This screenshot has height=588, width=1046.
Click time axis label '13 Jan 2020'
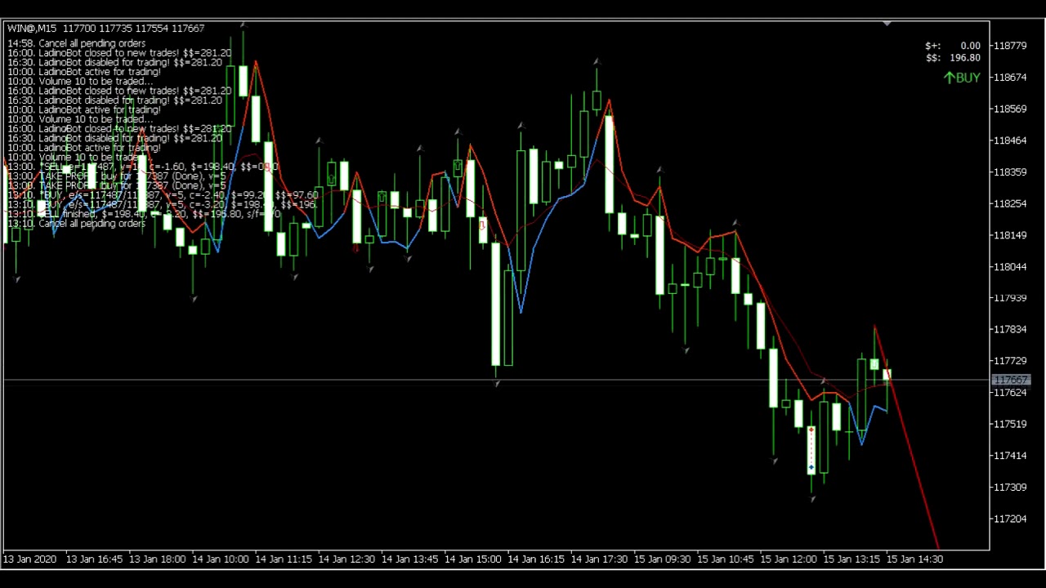click(x=30, y=559)
